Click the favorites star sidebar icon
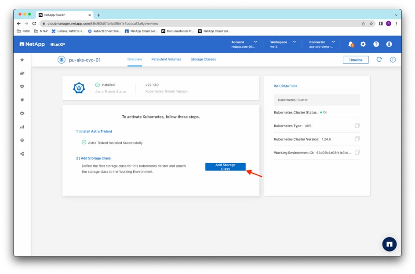 pos(22,60)
